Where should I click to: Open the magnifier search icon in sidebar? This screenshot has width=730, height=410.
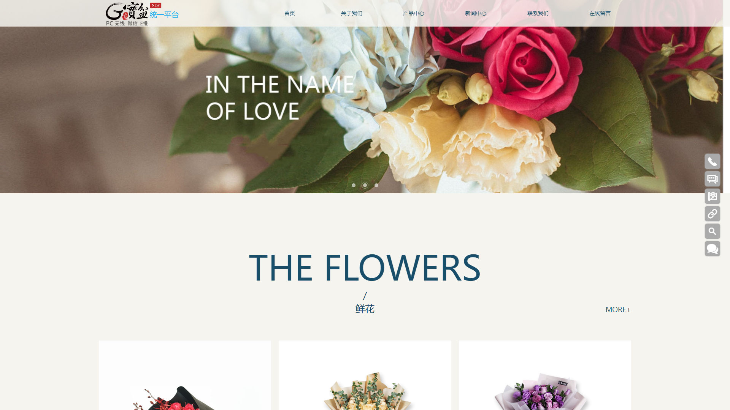(712, 231)
